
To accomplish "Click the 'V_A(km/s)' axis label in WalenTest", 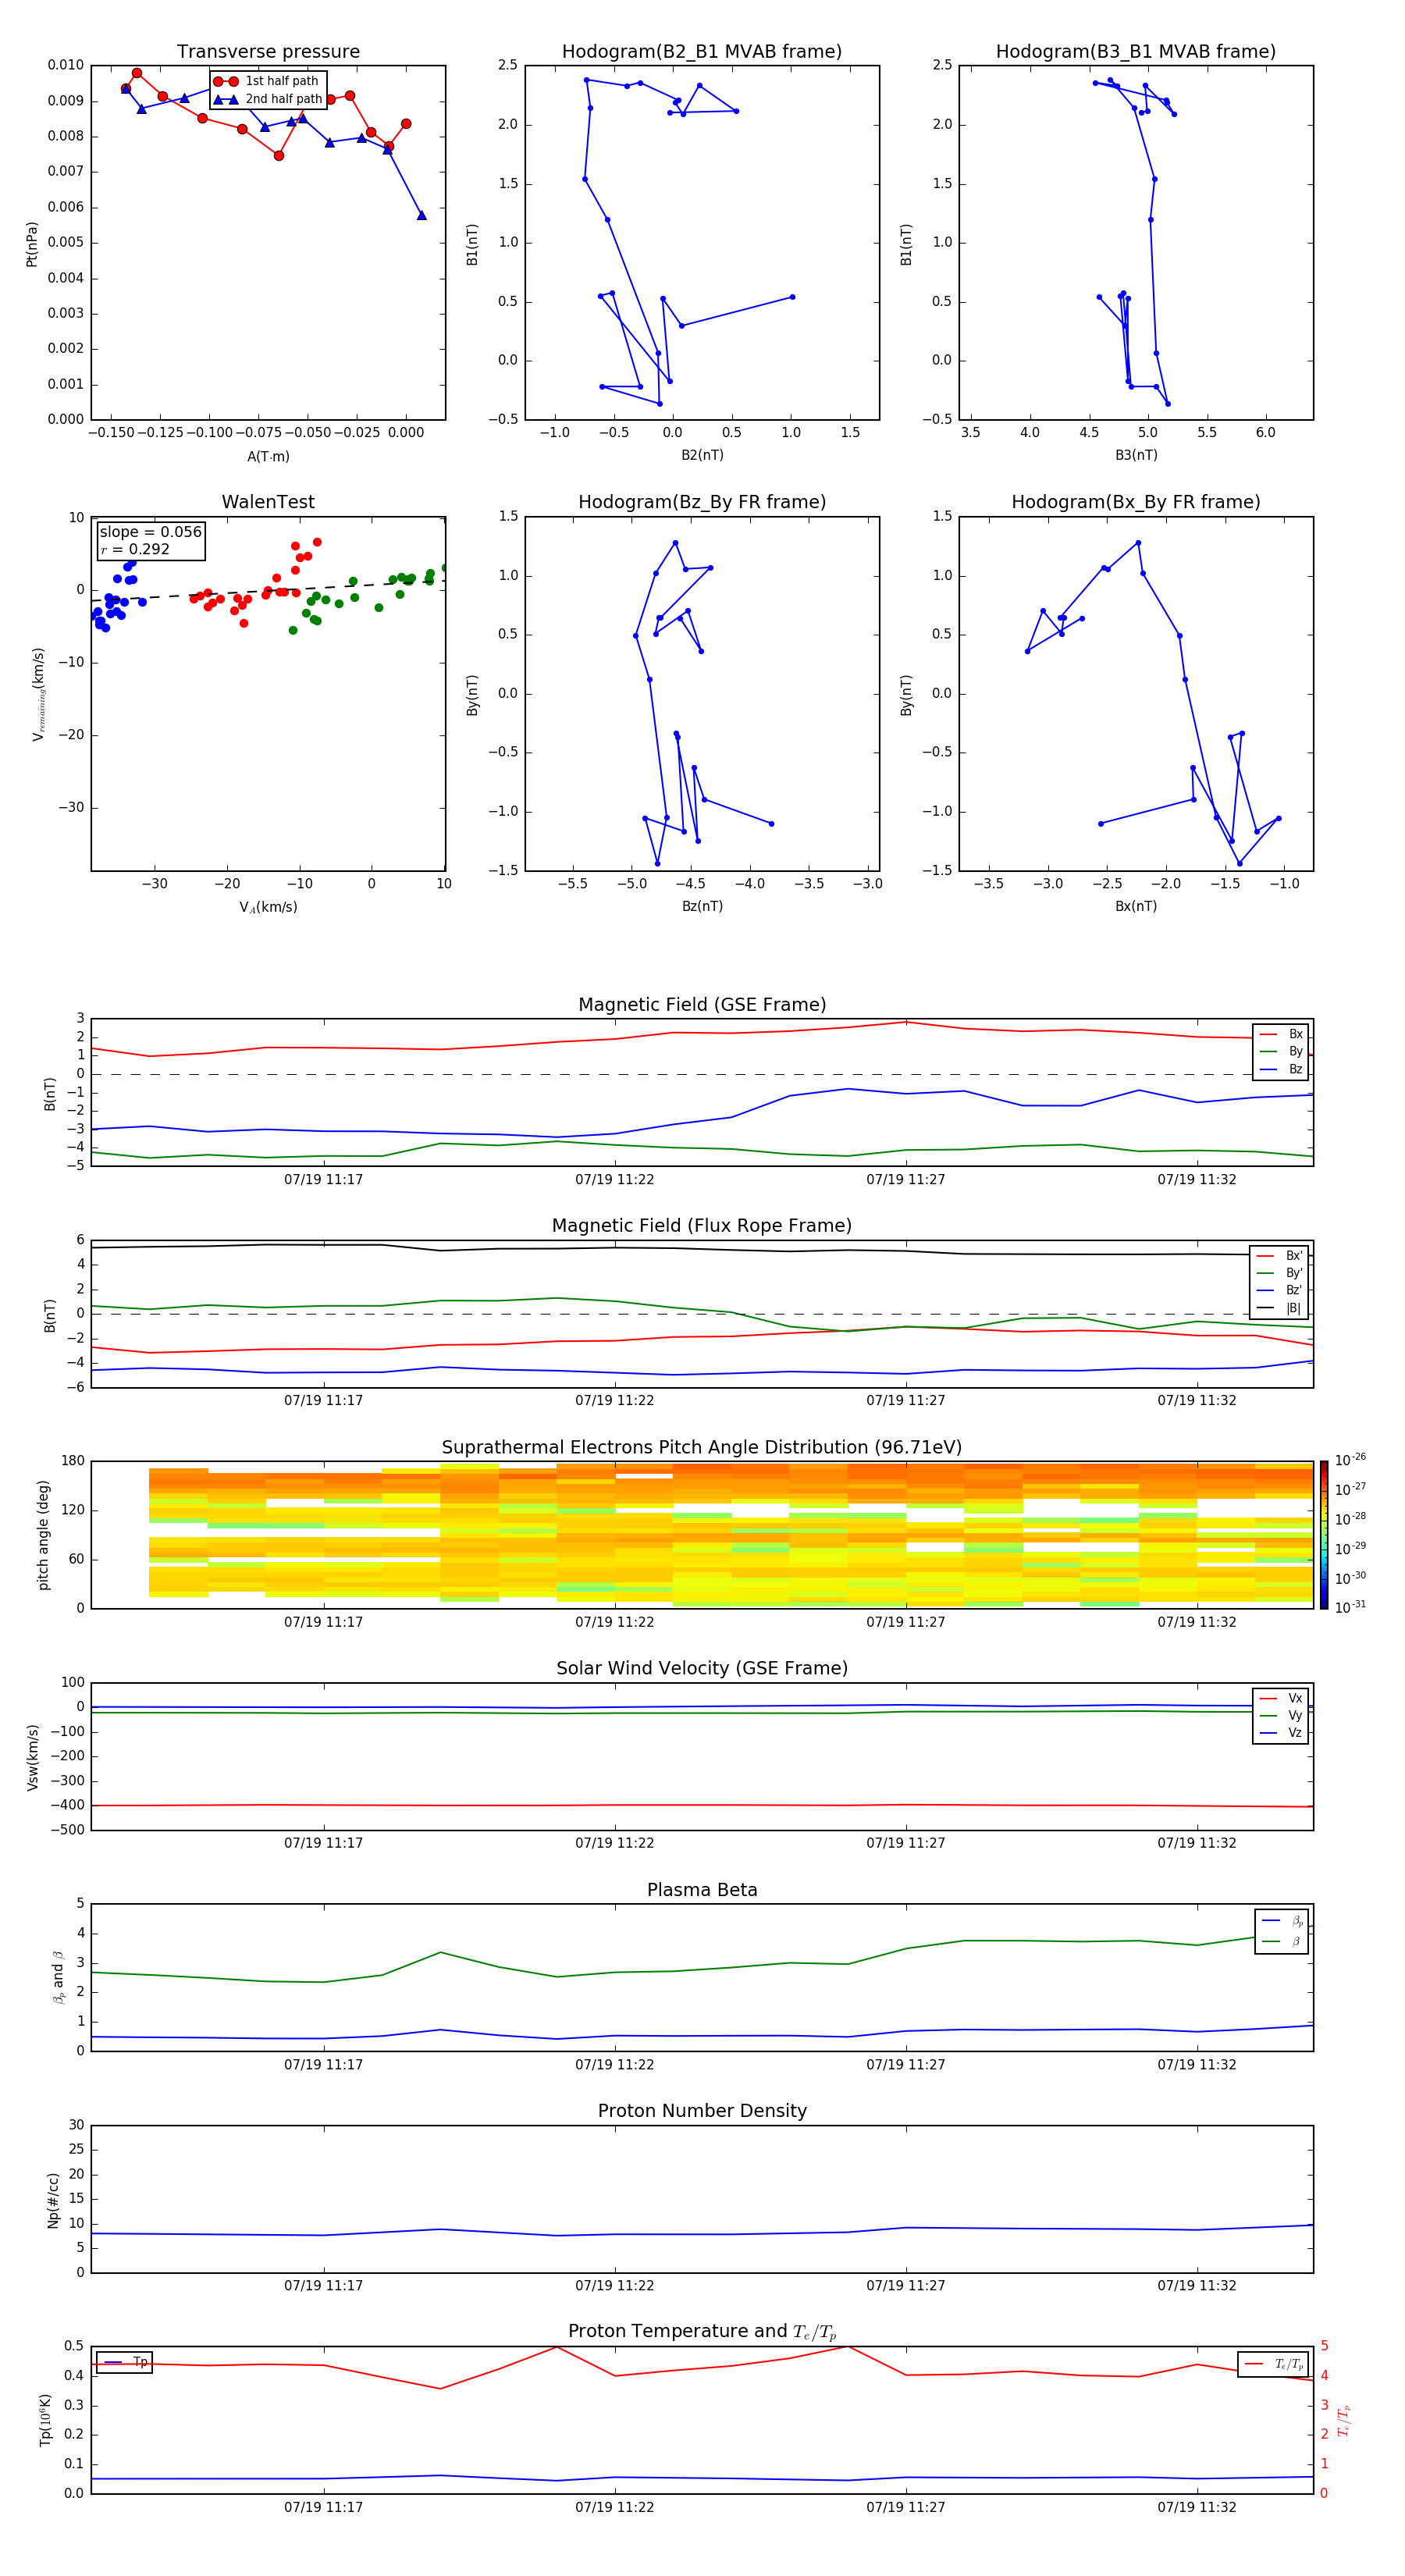I will 268,908.
